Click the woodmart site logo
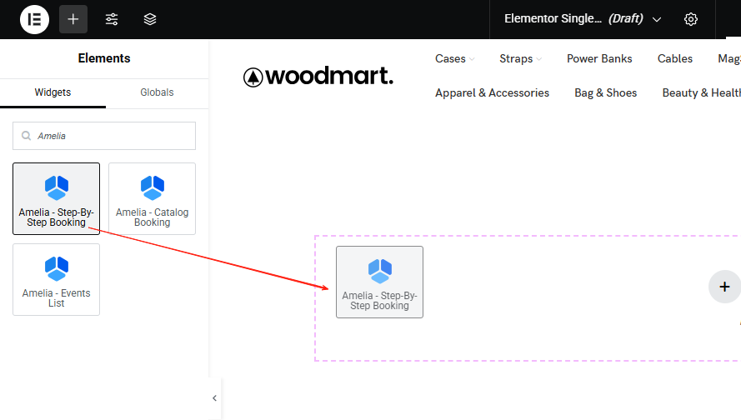This screenshot has height=420, width=741. point(318,77)
